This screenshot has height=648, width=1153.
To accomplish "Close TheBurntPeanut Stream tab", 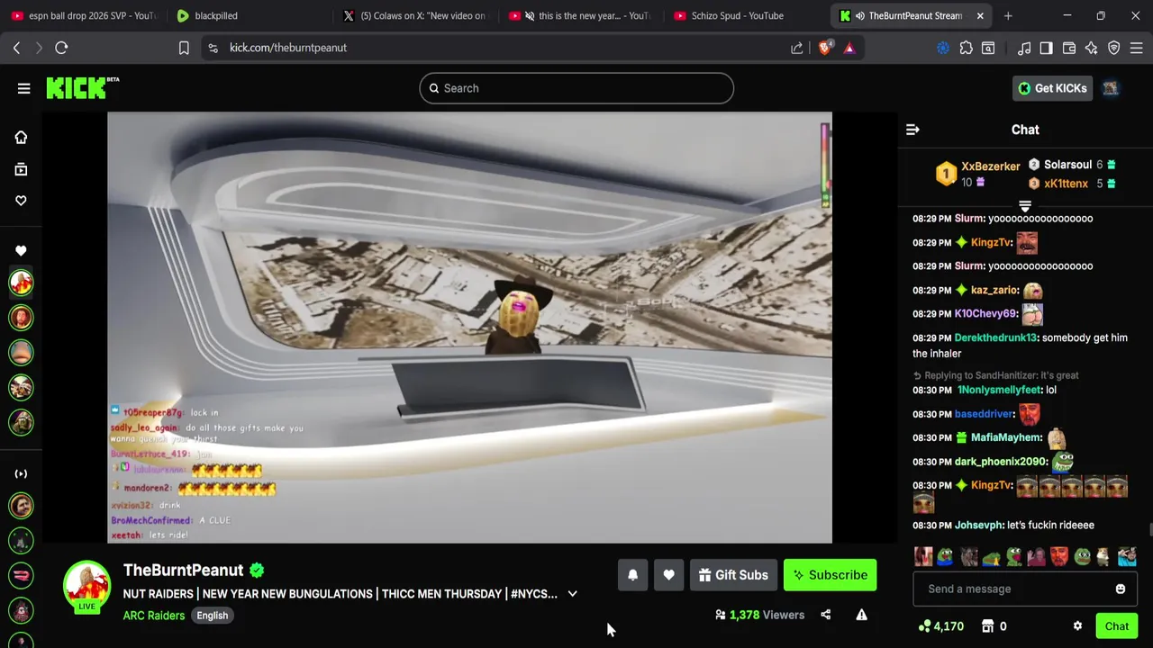I will coord(980,15).
